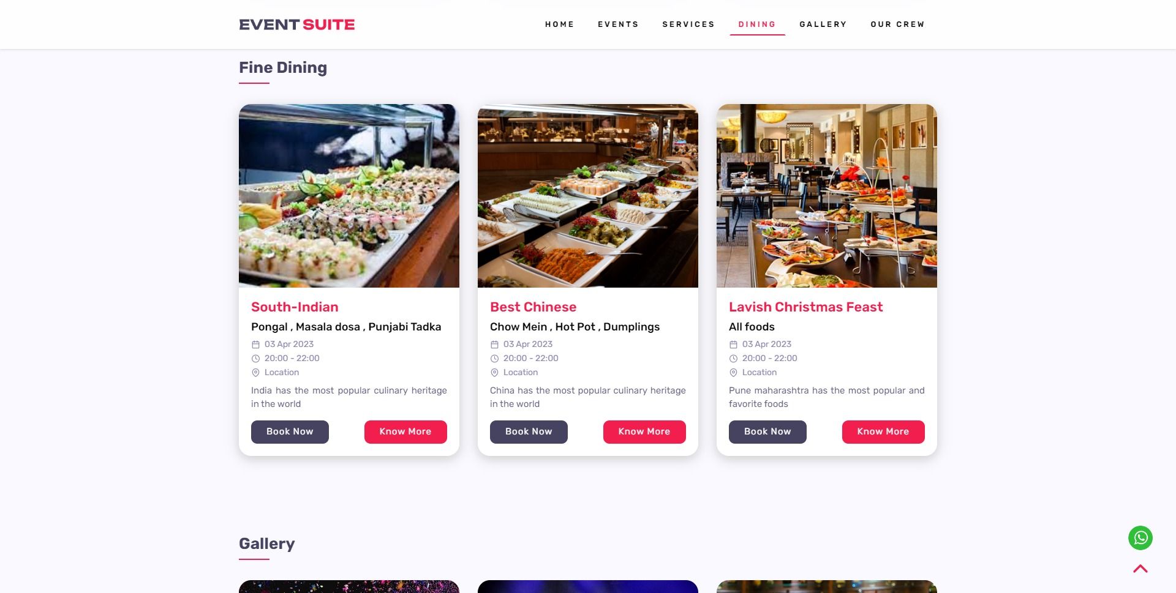Click the calendar icon on South-Indian card

point(255,345)
